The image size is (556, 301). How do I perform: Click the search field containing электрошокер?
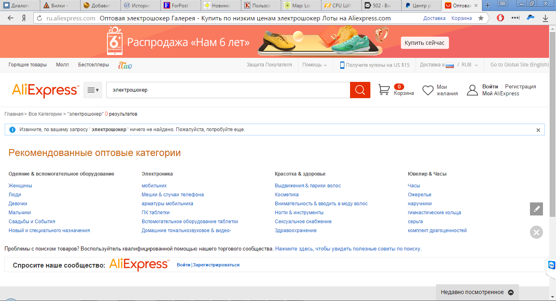[x=228, y=90]
